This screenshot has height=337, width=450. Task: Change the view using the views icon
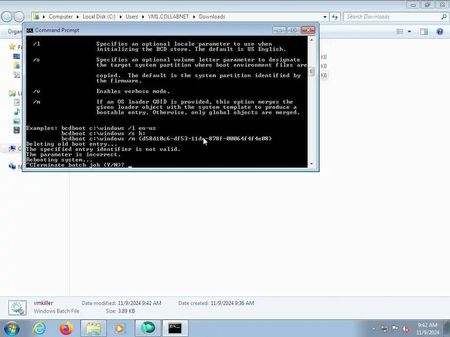coord(400,32)
